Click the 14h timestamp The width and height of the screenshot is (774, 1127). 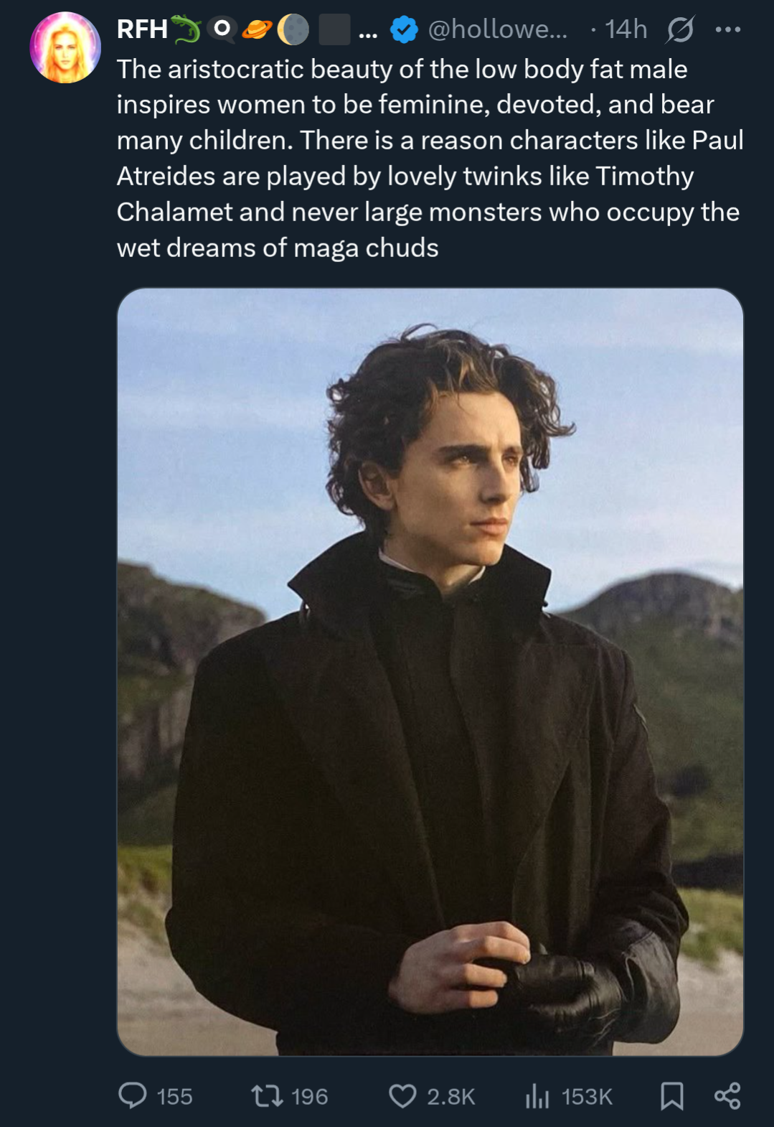coord(626,29)
